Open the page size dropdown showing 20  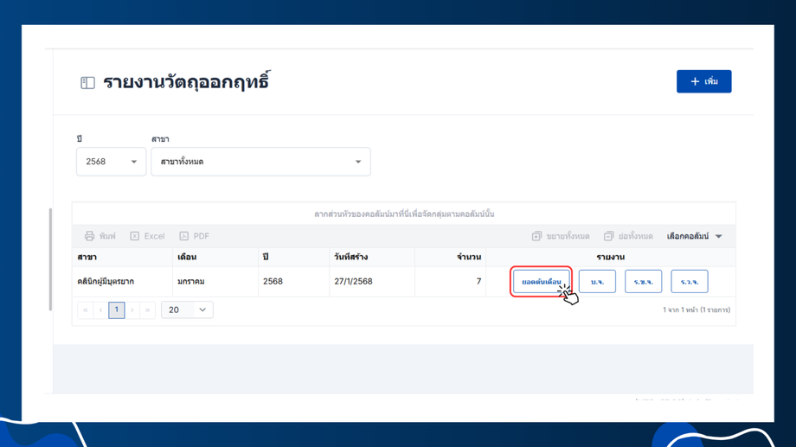pyautogui.click(x=187, y=310)
